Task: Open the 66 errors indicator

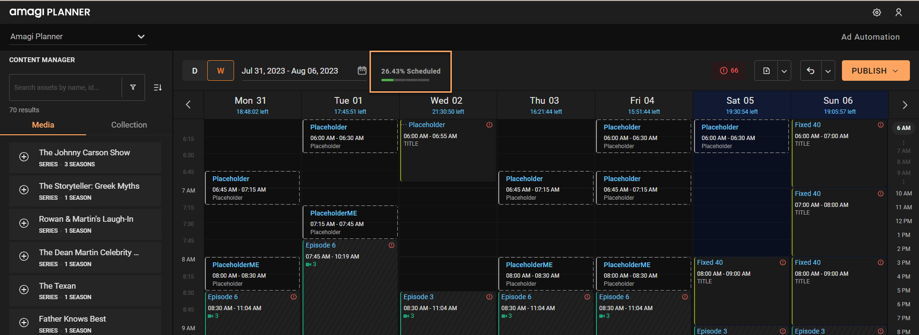Action: click(729, 71)
